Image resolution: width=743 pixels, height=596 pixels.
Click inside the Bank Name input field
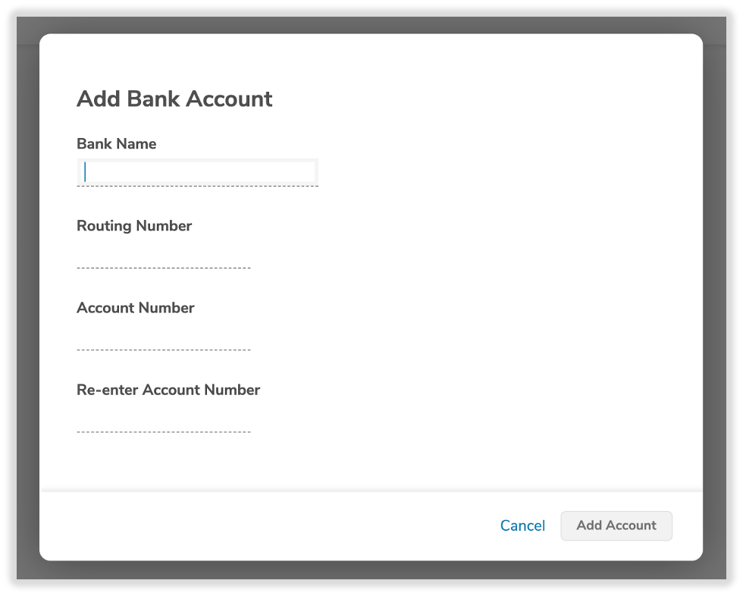click(197, 171)
